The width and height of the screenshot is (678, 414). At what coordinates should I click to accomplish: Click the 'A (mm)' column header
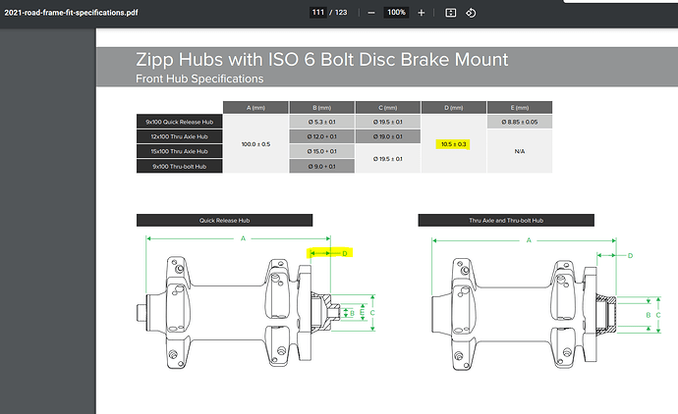(255, 108)
